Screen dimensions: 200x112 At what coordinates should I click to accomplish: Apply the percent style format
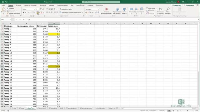tap(90, 12)
